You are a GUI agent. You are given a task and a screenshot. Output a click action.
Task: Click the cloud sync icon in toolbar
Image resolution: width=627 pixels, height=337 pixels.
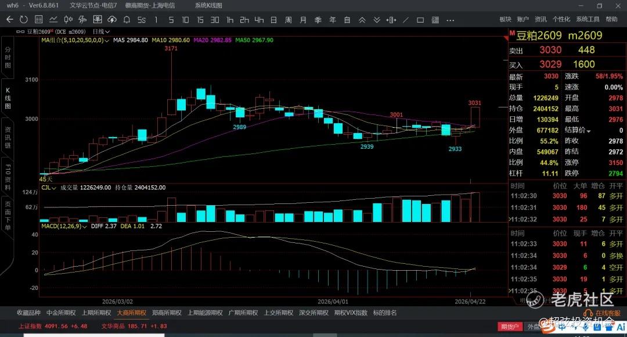click(112, 20)
